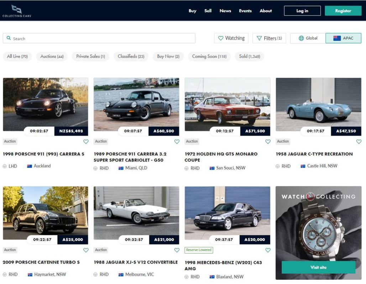Click the Australian flag beside Miami, QLD
The height and width of the screenshot is (284, 366).
click(121, 168)
